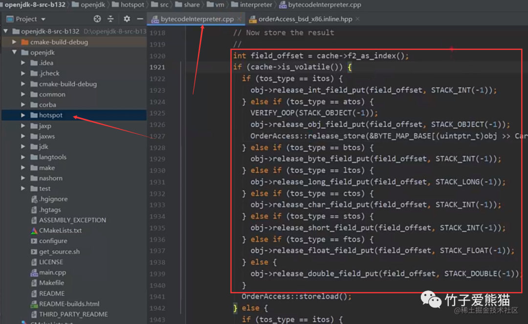This screenshot has width=528, height=324.
Task: Select the Makefile entry
Action: coord(51,283)
